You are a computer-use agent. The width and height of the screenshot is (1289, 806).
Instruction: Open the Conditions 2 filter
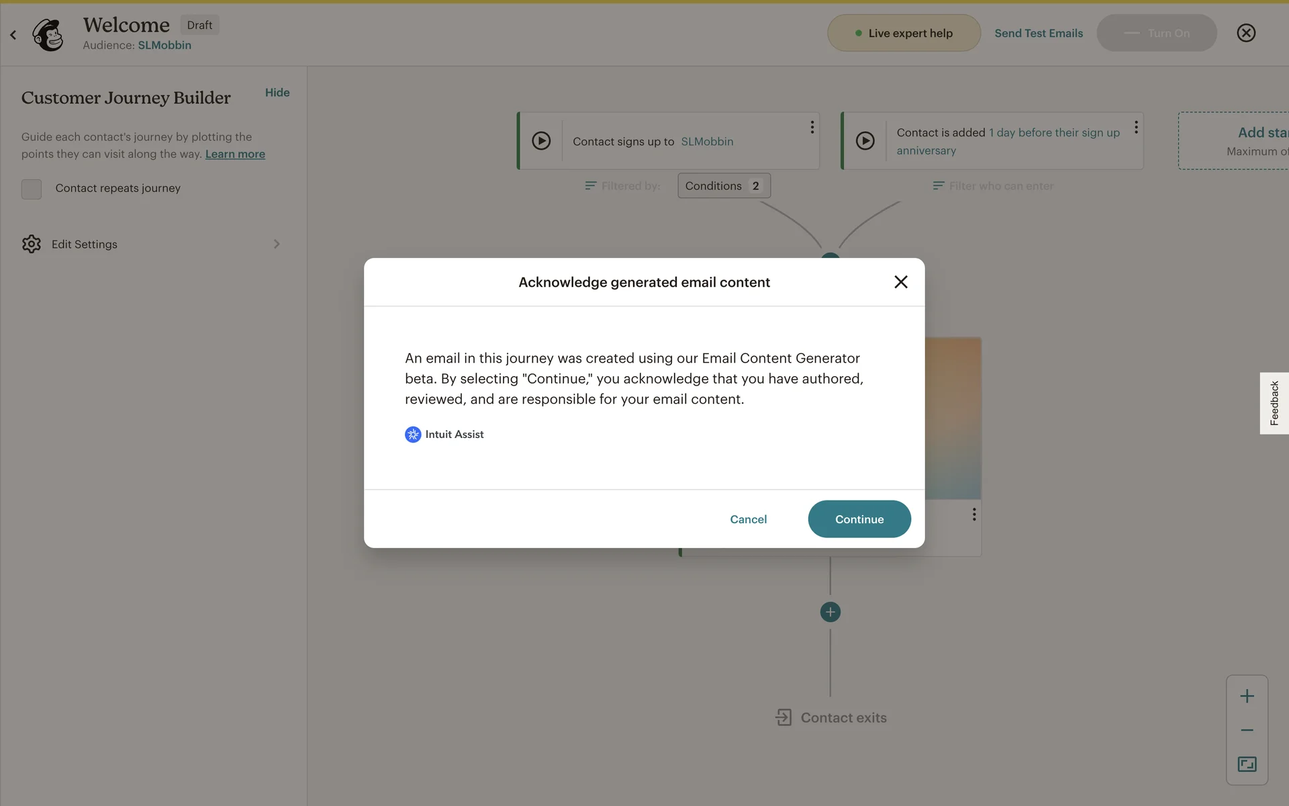[x=724, y=186]
